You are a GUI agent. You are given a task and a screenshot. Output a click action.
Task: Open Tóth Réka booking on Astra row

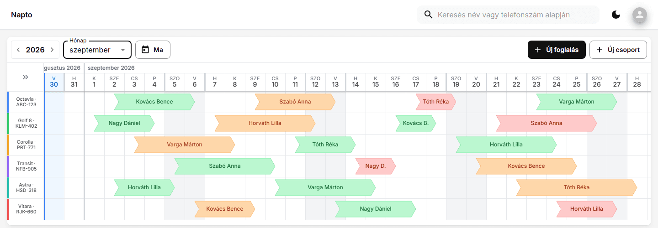pyautogui.click(x=577, y=187)
